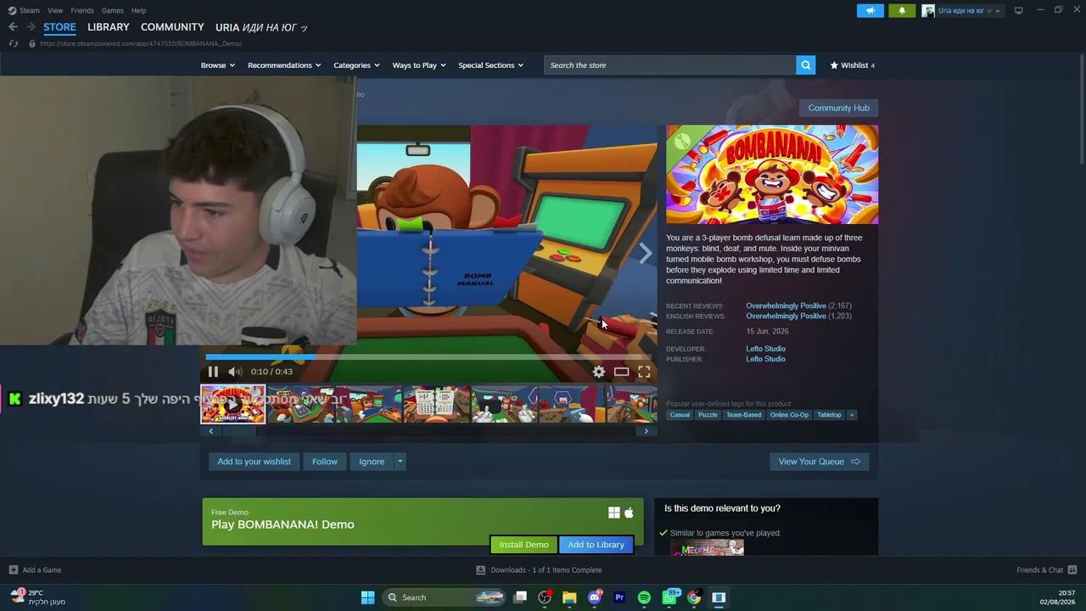Click the Ignore button
The image size is (1086, 611).
(x=372, y=462)
